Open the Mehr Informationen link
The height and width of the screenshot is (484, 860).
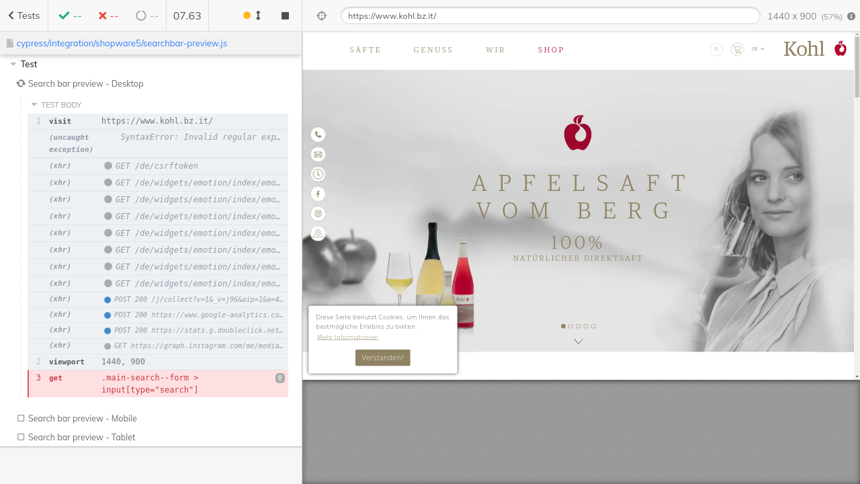coord(347,337)
